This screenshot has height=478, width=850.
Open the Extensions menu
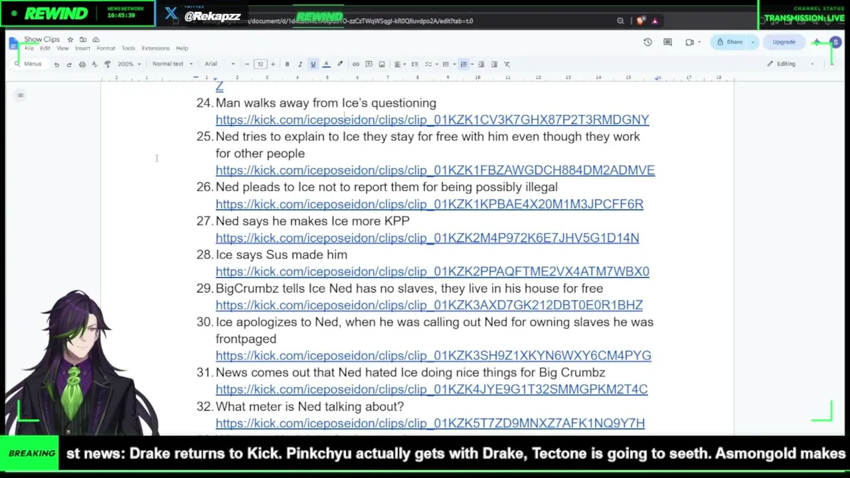coord(155,48)
